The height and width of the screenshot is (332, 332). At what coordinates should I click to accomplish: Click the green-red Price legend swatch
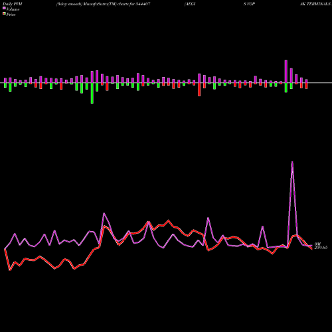[x=4, y=14]
